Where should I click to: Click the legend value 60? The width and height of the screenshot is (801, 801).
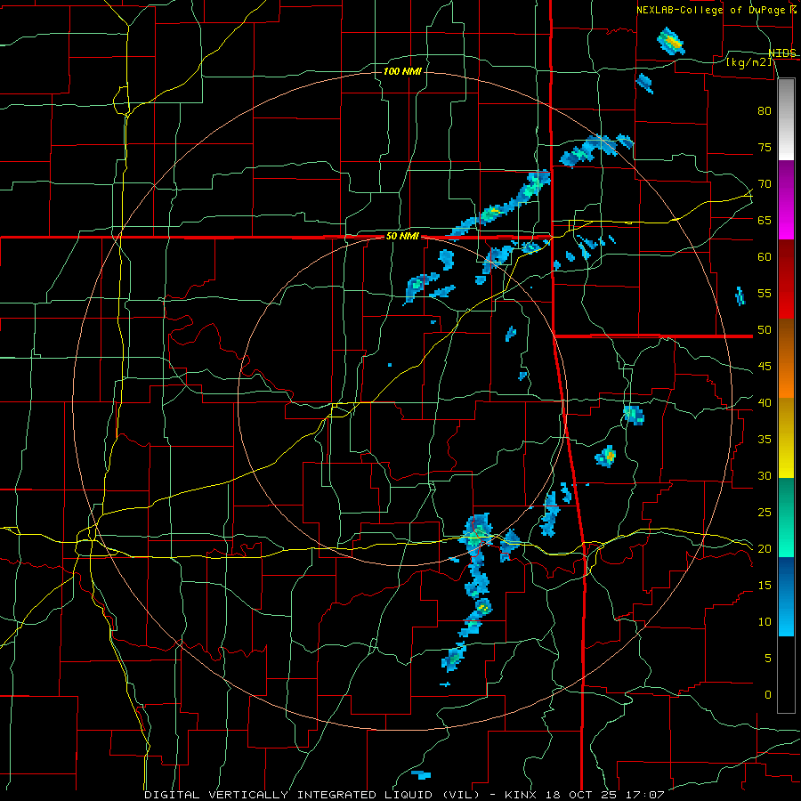[765, 257]
